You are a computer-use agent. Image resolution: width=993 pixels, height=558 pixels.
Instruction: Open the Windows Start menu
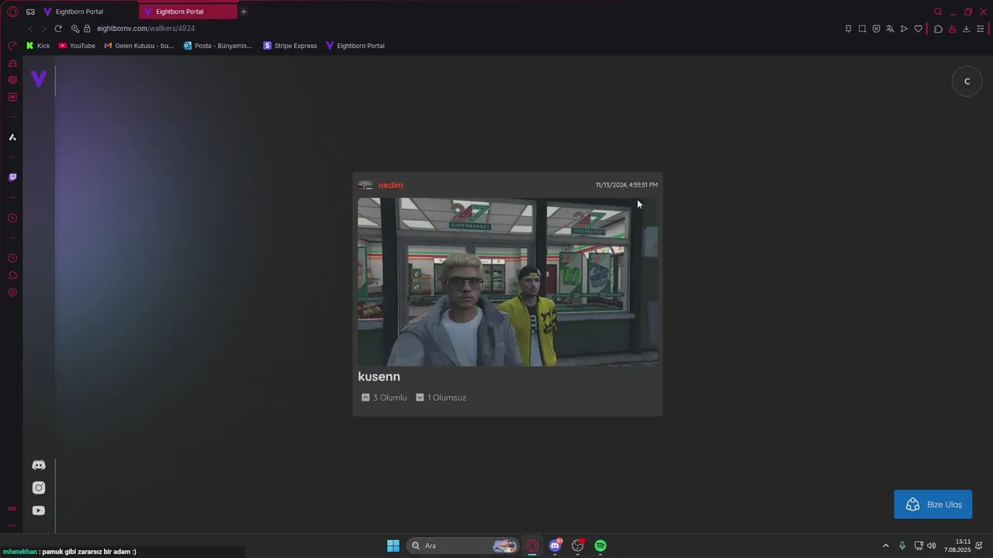pyautogui.click(x=393, y=546)
